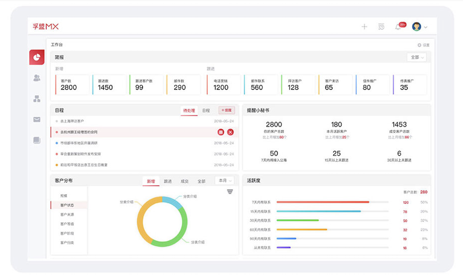
Task: Click the red X on highlighted schedule item
Action: [x=230, y=132]
